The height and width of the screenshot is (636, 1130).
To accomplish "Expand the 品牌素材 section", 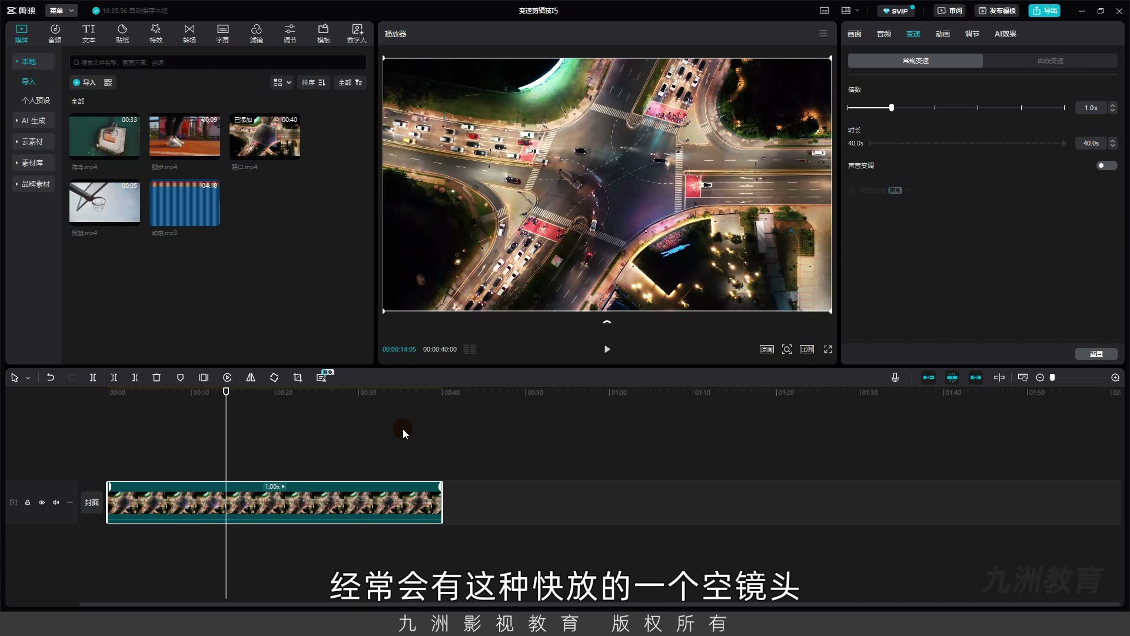I will [x=35, y=184].
